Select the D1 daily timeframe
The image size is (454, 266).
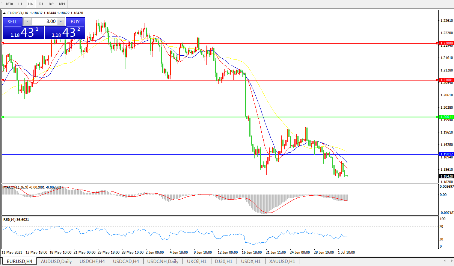point(41,4)
